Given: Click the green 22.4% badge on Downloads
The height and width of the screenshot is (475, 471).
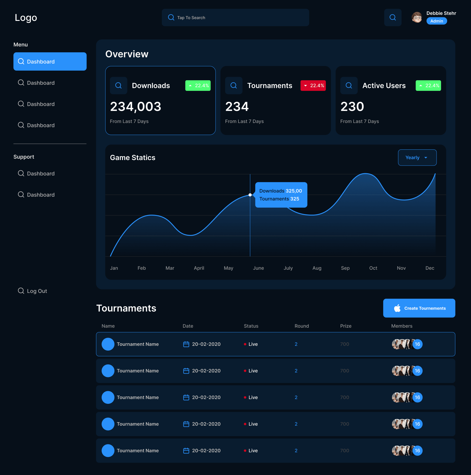Looking at the screenshot, I should click(x=198, y=86).
